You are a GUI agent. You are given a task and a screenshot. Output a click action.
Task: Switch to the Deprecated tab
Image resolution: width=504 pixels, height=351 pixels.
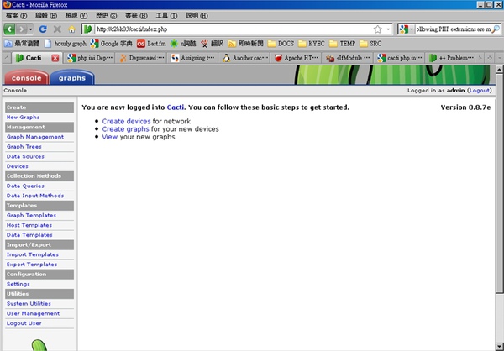pyautogui.click(x=141, y=58)
